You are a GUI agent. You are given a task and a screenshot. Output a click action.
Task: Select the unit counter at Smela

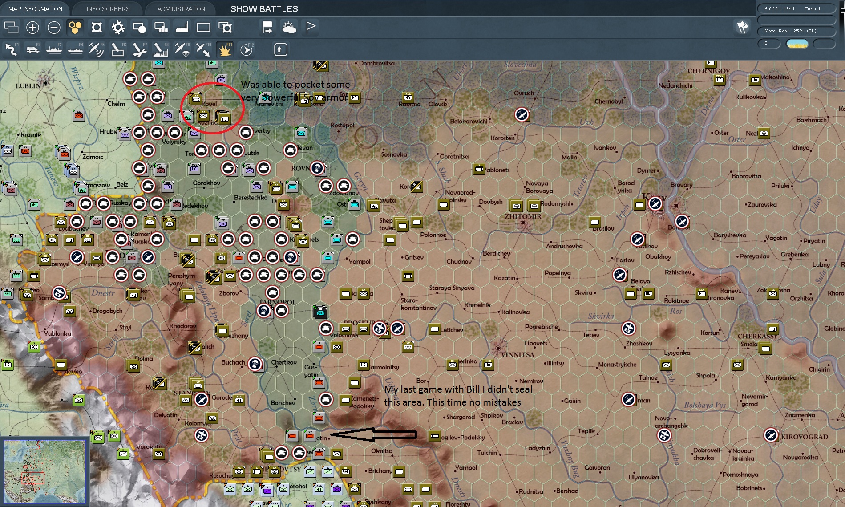(765, 349)
